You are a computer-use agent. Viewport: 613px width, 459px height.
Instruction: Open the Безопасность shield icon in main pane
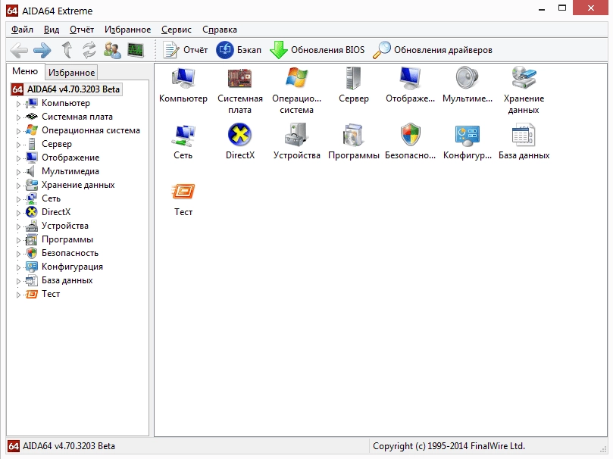point(410,135)
